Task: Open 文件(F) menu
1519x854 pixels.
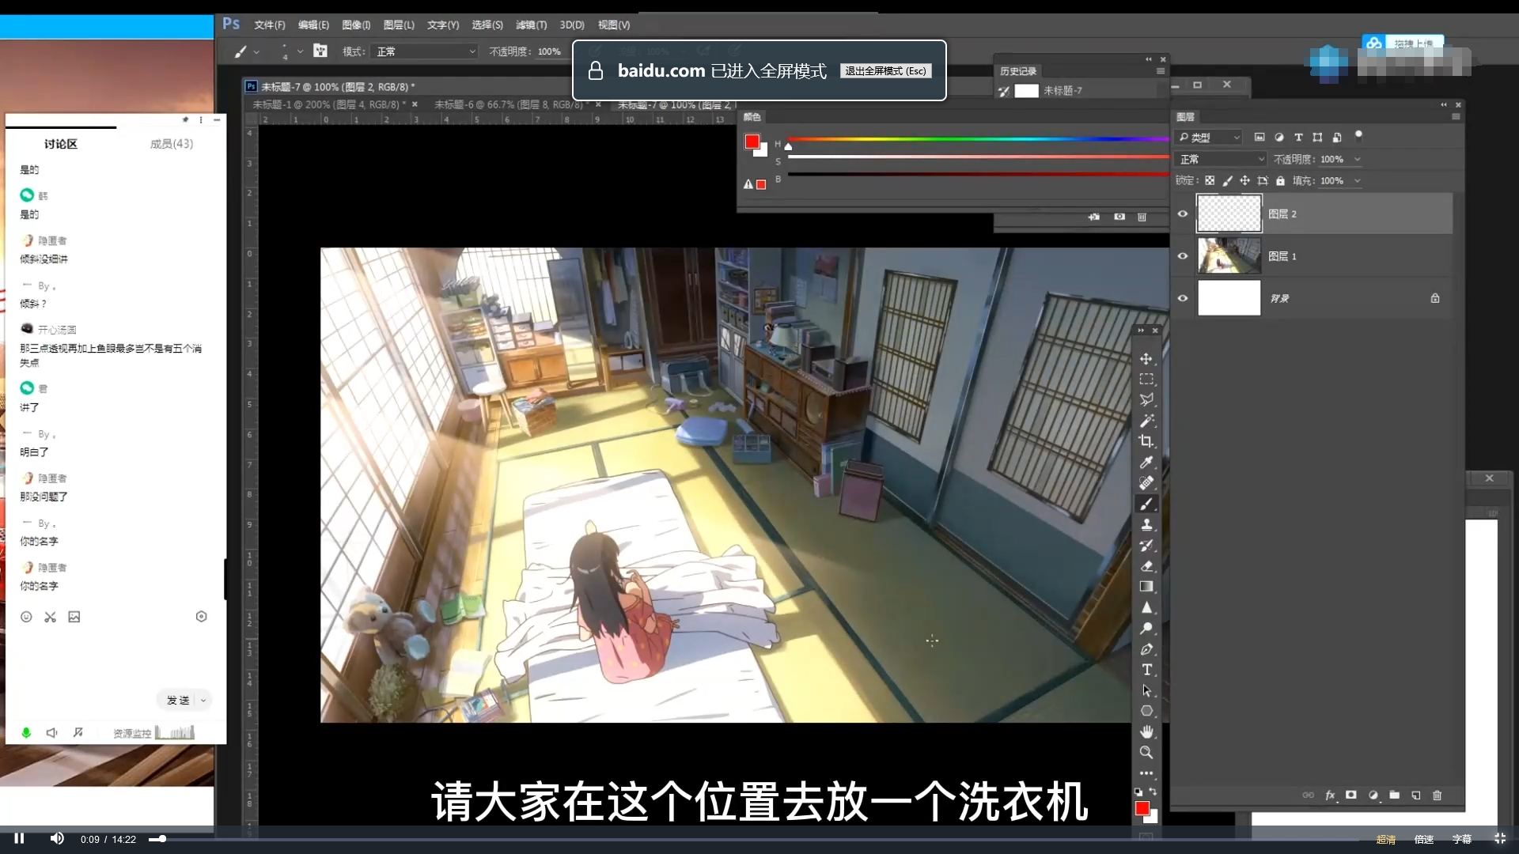Action: click(x=270, y=25)
